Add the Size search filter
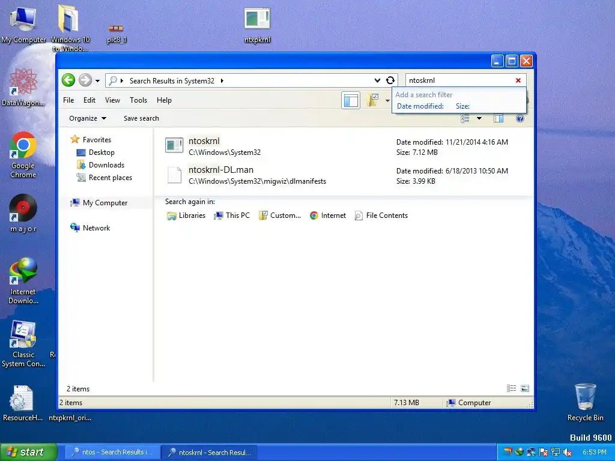Image resolution: width=615 pixels, height=461 pixels. (x=462, y=106)
